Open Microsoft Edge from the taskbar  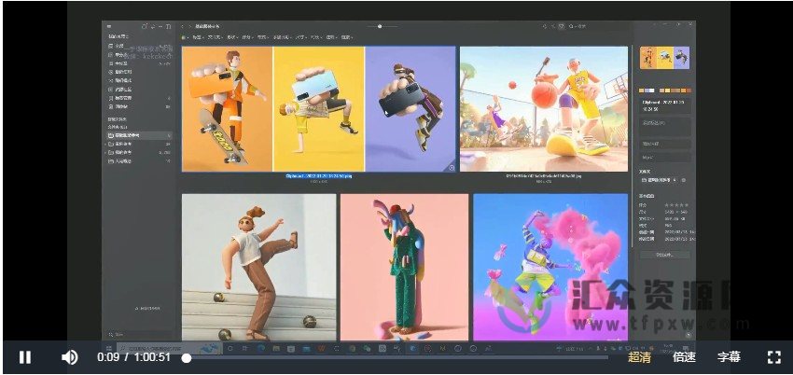[x=261, y=348]
